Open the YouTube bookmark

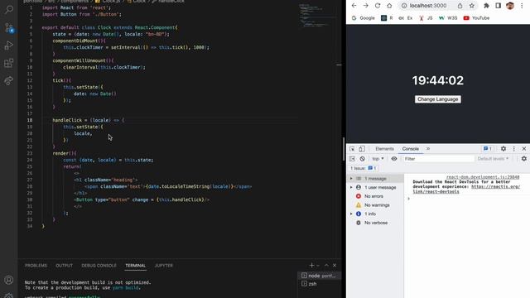(x=476, y=18)
